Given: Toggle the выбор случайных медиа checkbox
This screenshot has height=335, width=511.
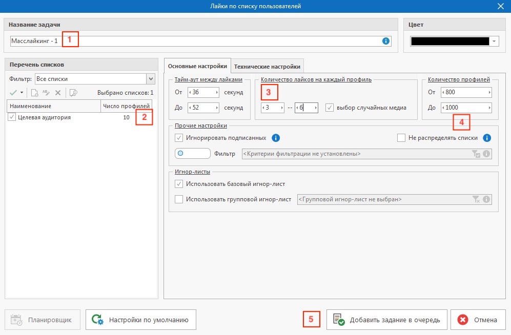Looking at the screenshot, I should point(330,108).
